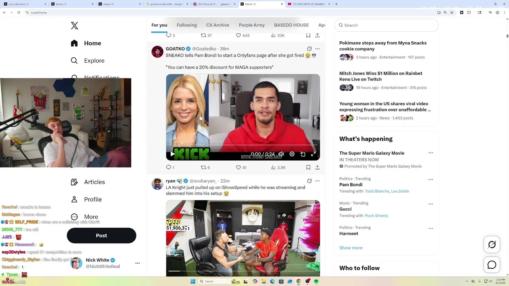Open options for Super Mario Galaxy trend
509x286 pixels.
click(x=431, y=153)
